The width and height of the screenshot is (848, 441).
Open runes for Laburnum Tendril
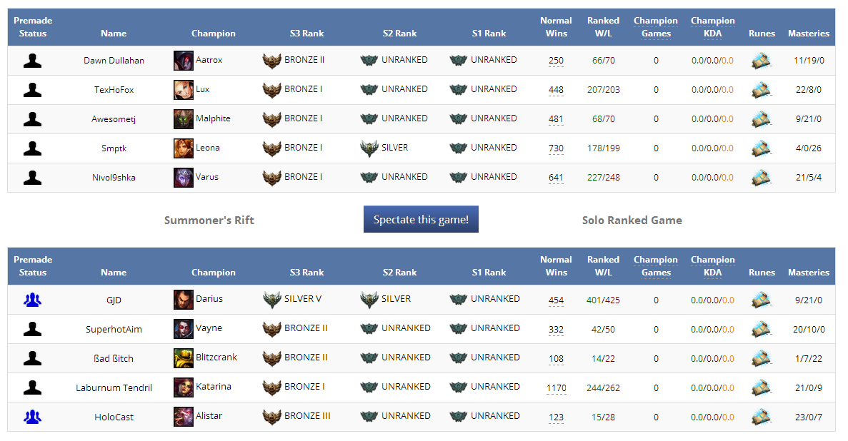762,387
